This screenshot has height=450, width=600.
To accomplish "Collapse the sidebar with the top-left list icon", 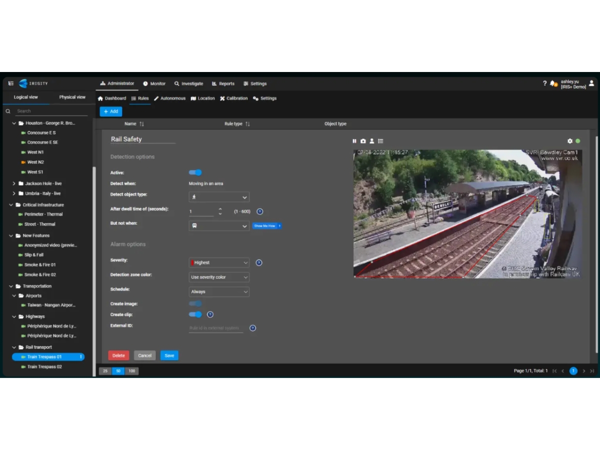I will pos(11,83).
